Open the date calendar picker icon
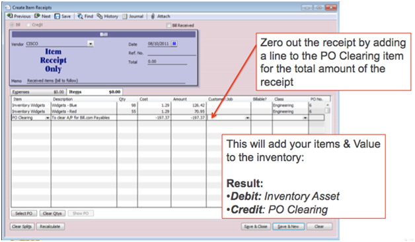Viewport: 415px width, 242px height. [x=174, y=44]
